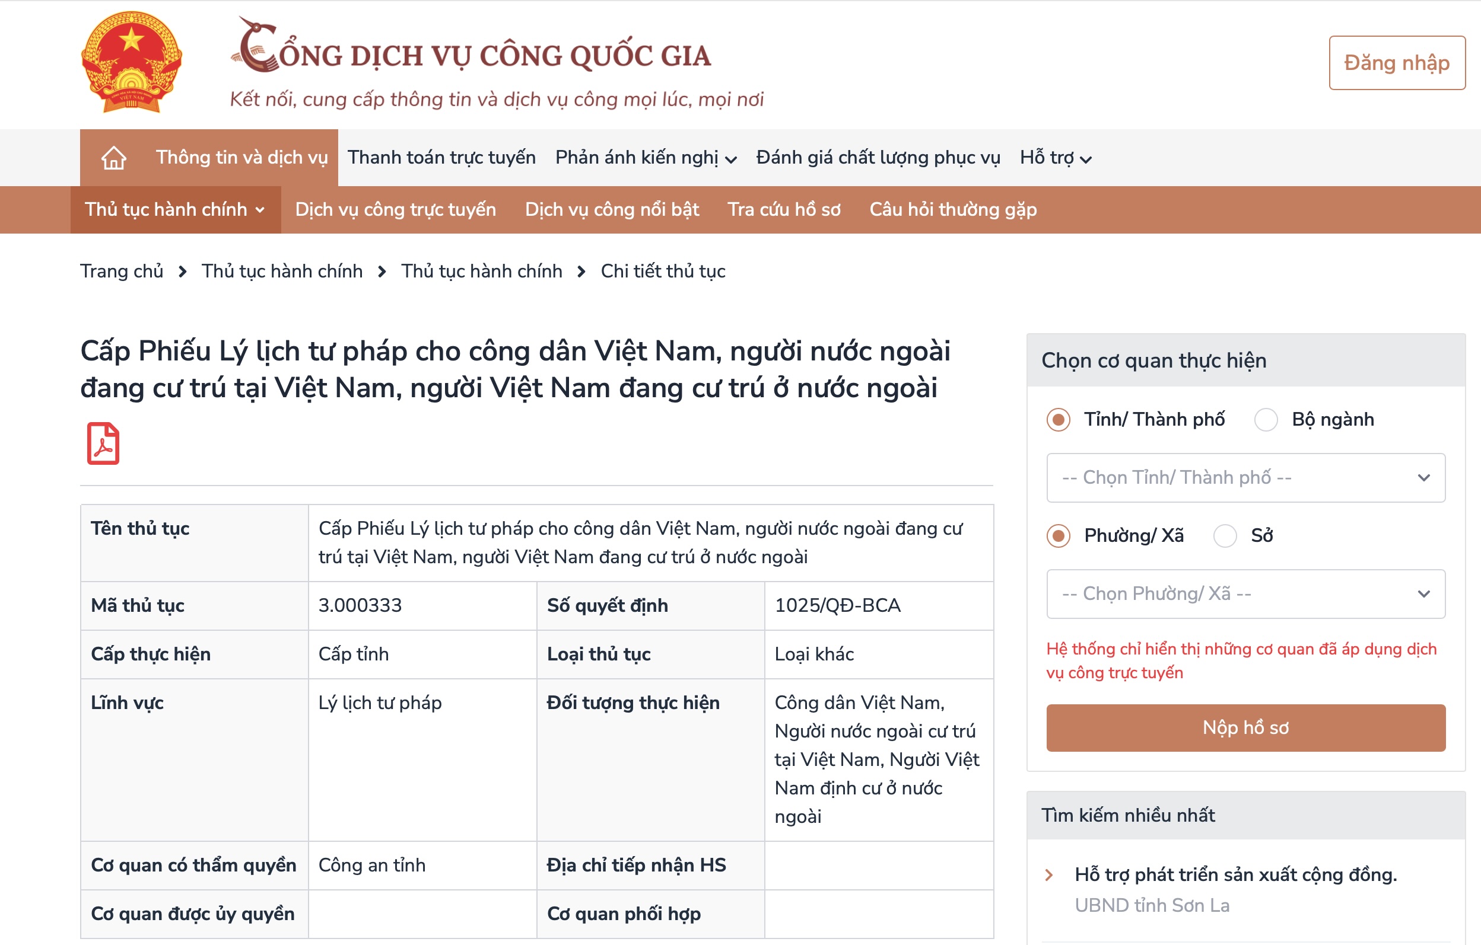Viewport: 1481px width, 945px height.
Task: Open Đánh giá chất lượng phục vụ
Action: pyautogui.click(x=878, y=157)
